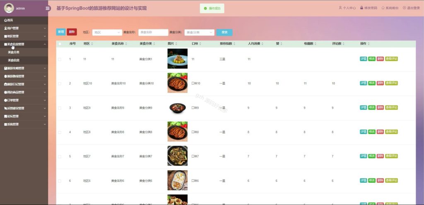Sort by 推荐指数 column arrows
The image size is (424, 205).
click(x=234, y=44)
